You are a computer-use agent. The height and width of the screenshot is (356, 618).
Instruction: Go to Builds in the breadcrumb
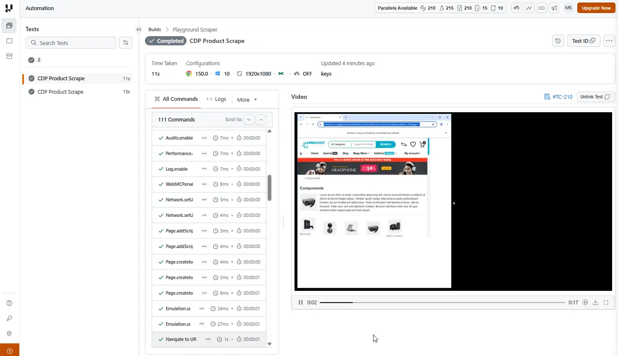(155, 29)
